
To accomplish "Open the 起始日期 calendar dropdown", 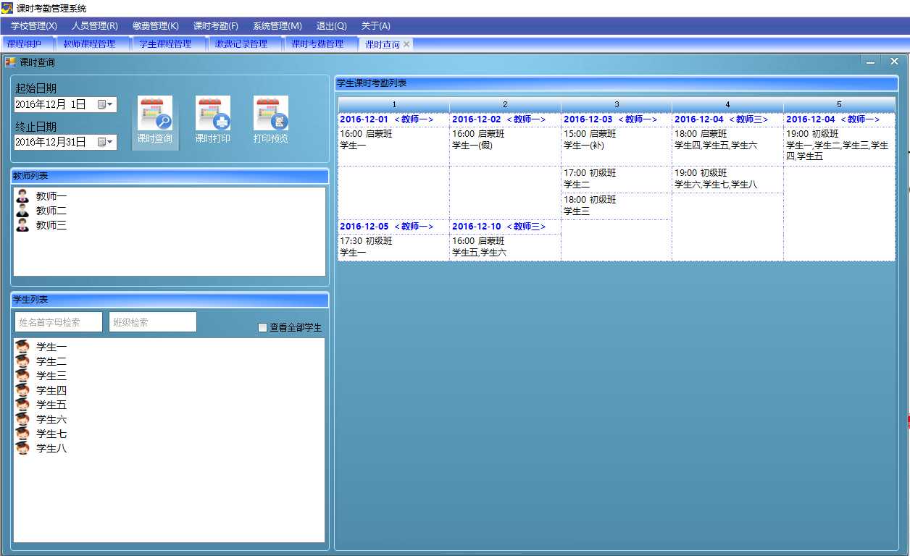I will pyautogui.click(x=106, y=104).
